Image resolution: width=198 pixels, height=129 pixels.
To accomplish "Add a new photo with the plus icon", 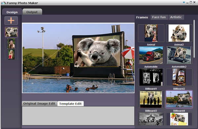I will 11,20.
